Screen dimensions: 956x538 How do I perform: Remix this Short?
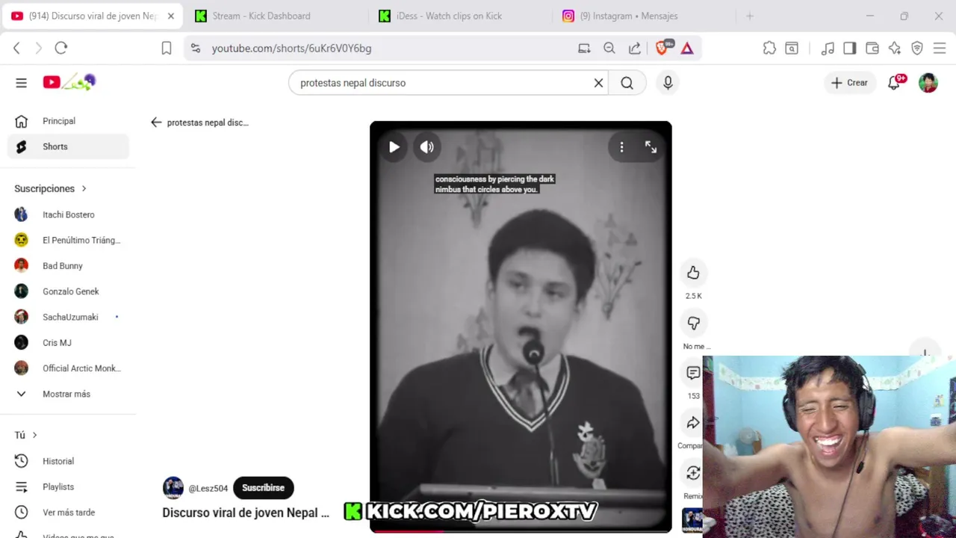click(x=693, y=473)
